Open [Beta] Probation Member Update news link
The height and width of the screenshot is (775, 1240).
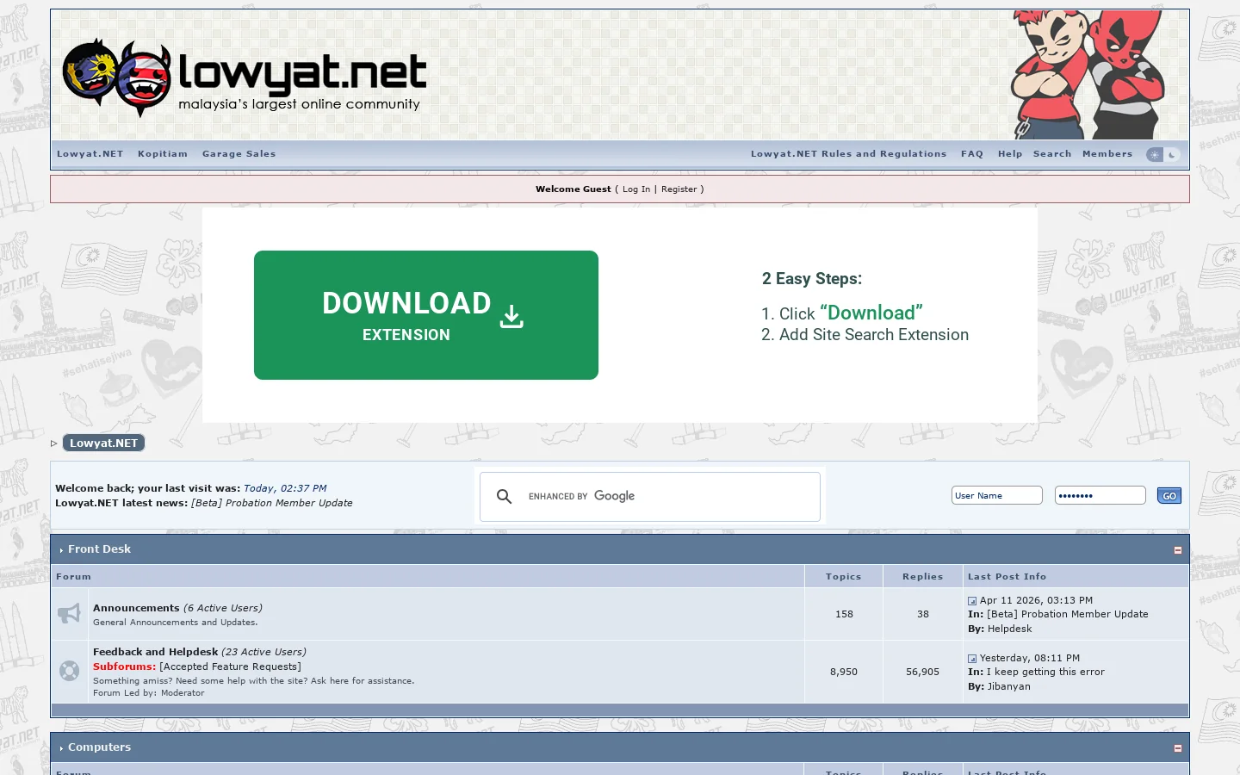(x=272, y=503)
